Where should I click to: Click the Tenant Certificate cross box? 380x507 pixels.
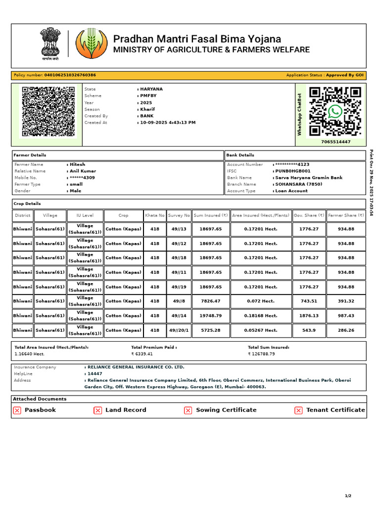(298, 410)
